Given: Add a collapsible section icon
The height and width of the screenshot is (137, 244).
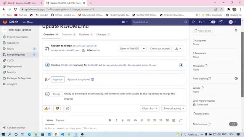Looking at the screenshot, I should (x=167, y=120).
